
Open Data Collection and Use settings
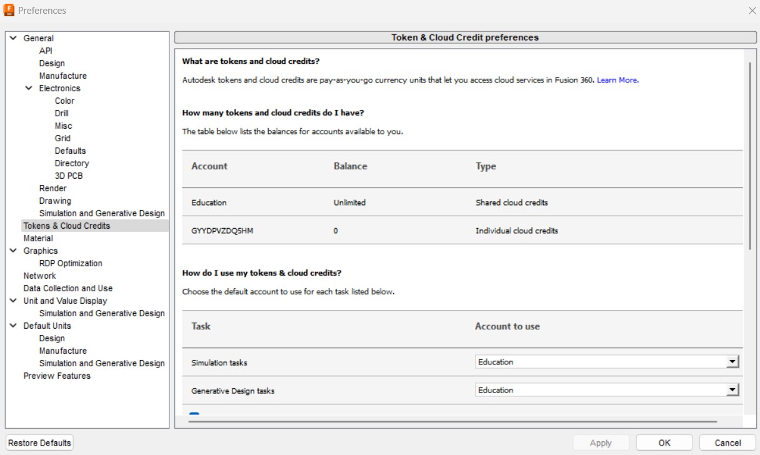(x=68, y=288)
